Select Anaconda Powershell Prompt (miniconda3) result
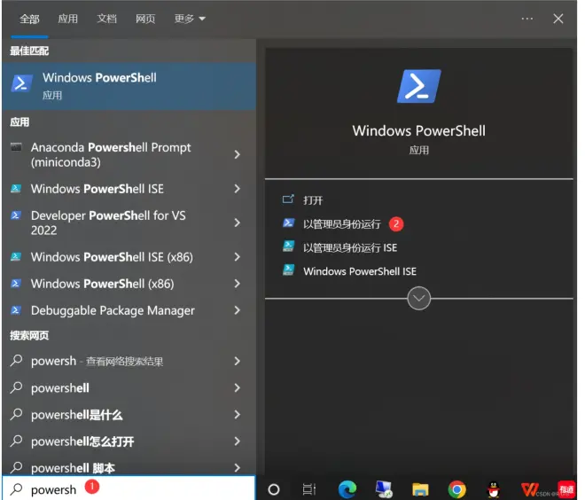The height and width of the screenshot is (500, 585). (129, 154)
